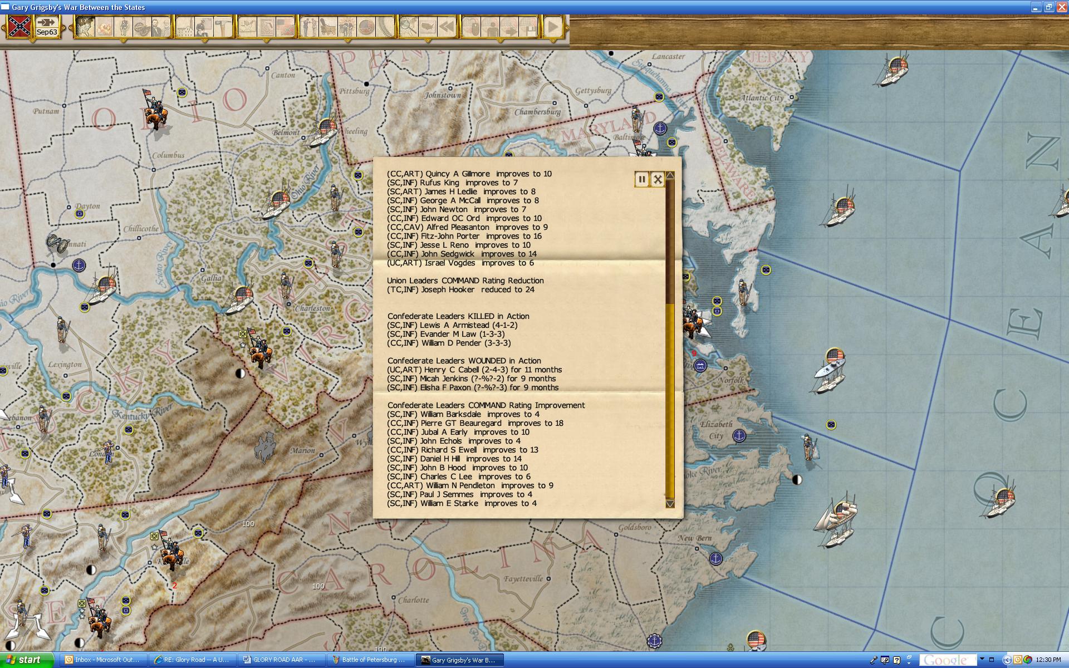The width and height of the screenshot is (1069, 668).
Task: Switch to RE: Glory Road browser taskbar window
Action: pos(193,660)
